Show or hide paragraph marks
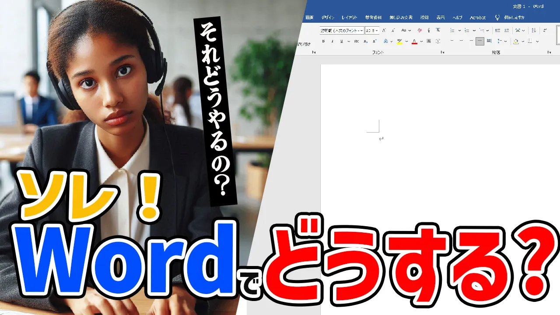The width and height of the screenshot is (560, 315). click(545, 30)
